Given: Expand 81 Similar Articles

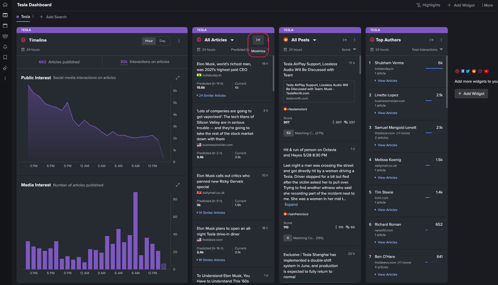Looking at the screenshot, I should (x=211, y=260).
